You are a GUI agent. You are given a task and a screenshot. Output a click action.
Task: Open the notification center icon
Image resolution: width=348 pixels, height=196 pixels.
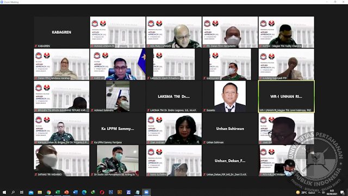point(342,192)
